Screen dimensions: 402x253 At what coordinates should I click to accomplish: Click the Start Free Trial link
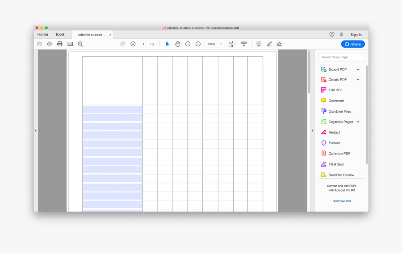coord(342,201)
